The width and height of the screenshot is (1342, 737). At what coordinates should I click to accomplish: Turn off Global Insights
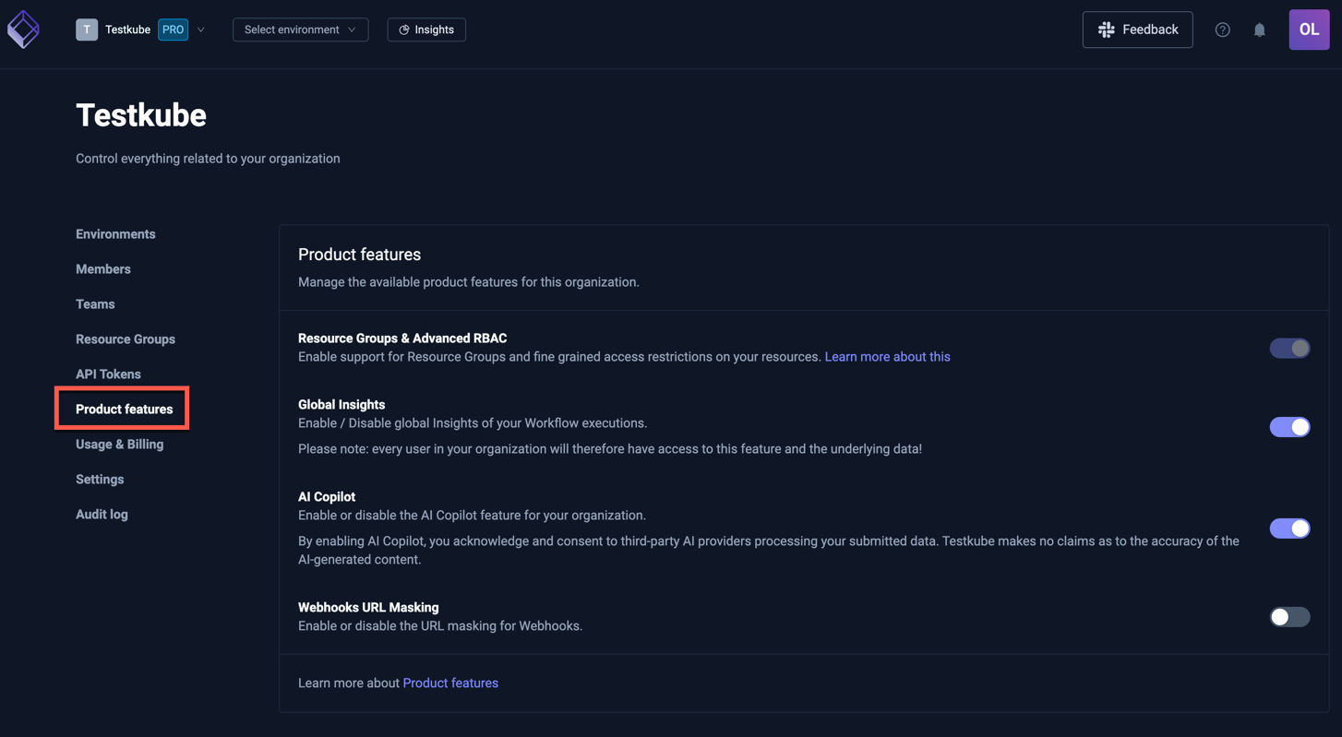point(1289,426)
